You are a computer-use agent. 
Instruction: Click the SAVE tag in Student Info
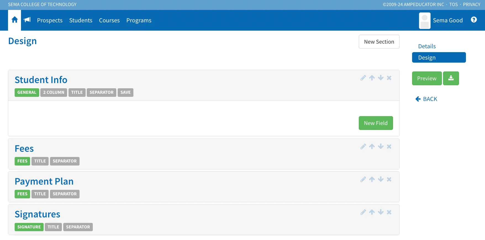coord(125,92)
